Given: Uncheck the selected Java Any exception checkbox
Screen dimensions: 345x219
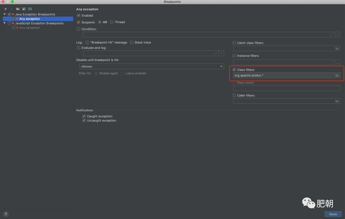Looking at the screenshot, I should pos(14,19).
